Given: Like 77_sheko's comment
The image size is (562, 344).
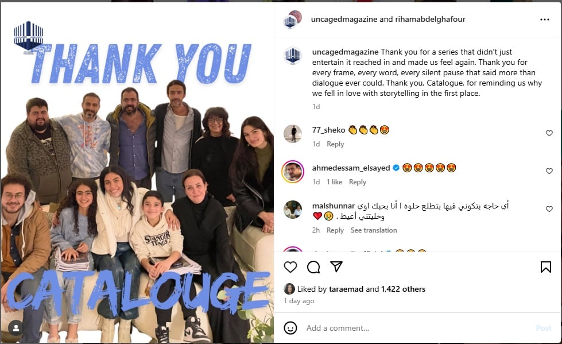Looking at the screenshot, I should 549,133.
